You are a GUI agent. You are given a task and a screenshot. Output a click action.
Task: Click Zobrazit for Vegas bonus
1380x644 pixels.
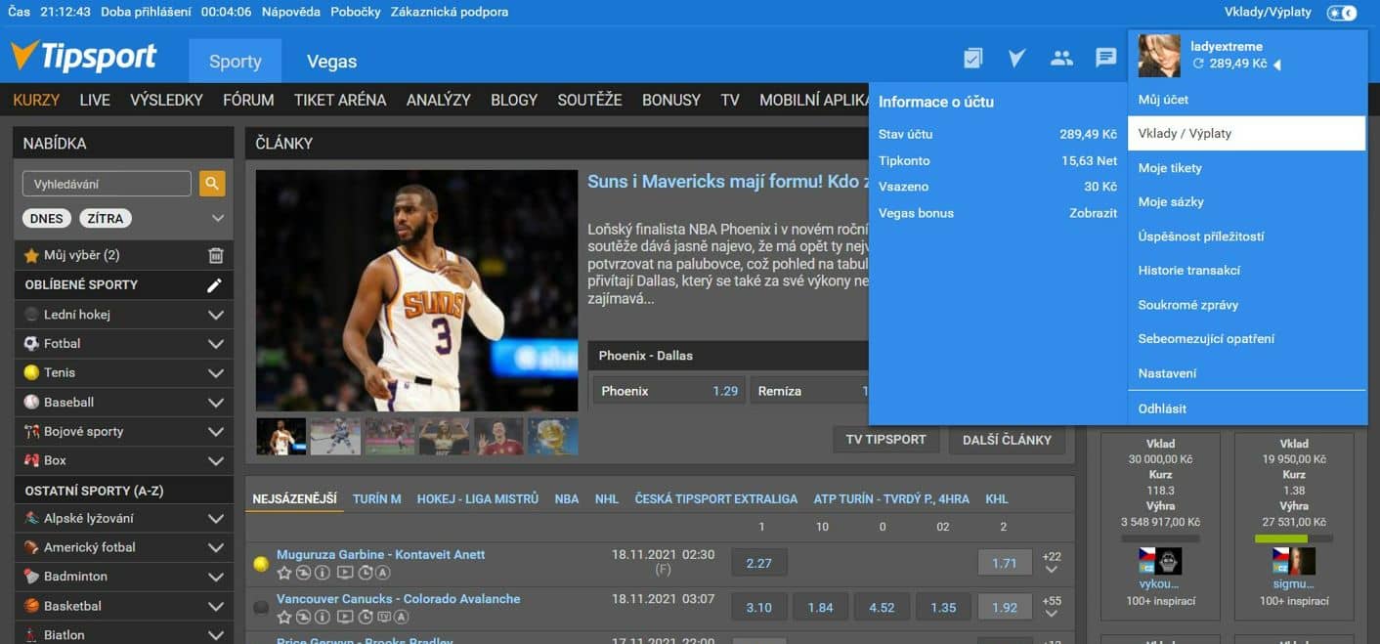pos(1094,213)
